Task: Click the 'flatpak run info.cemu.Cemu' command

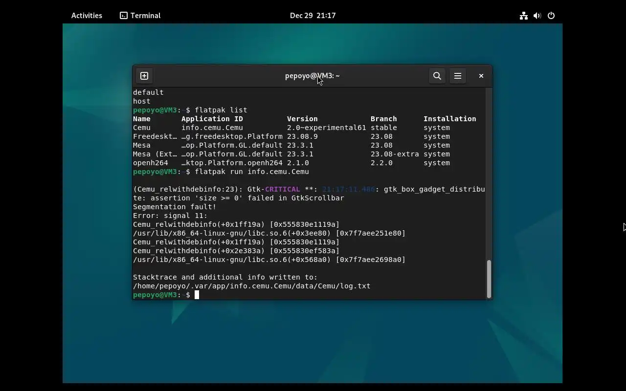Action: point(252,172)
